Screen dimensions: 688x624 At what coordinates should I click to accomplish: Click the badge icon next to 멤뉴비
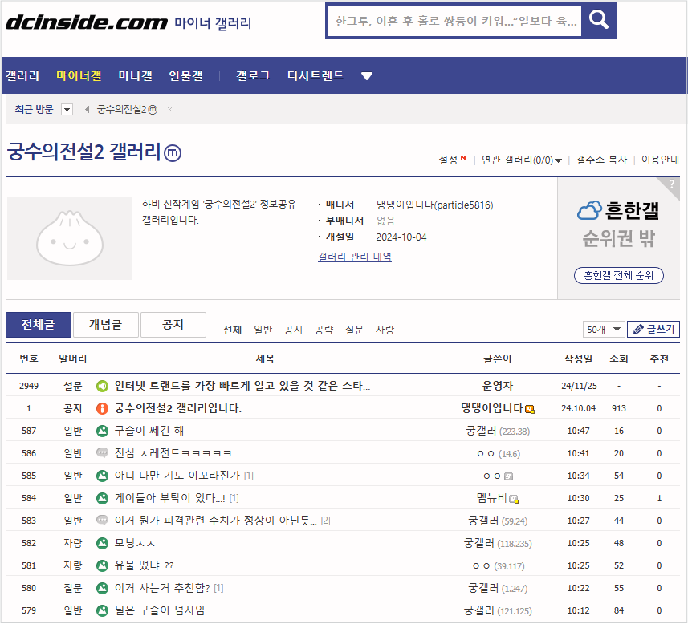point(514,499)
